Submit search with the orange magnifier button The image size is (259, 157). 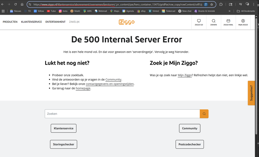point(204,114)
